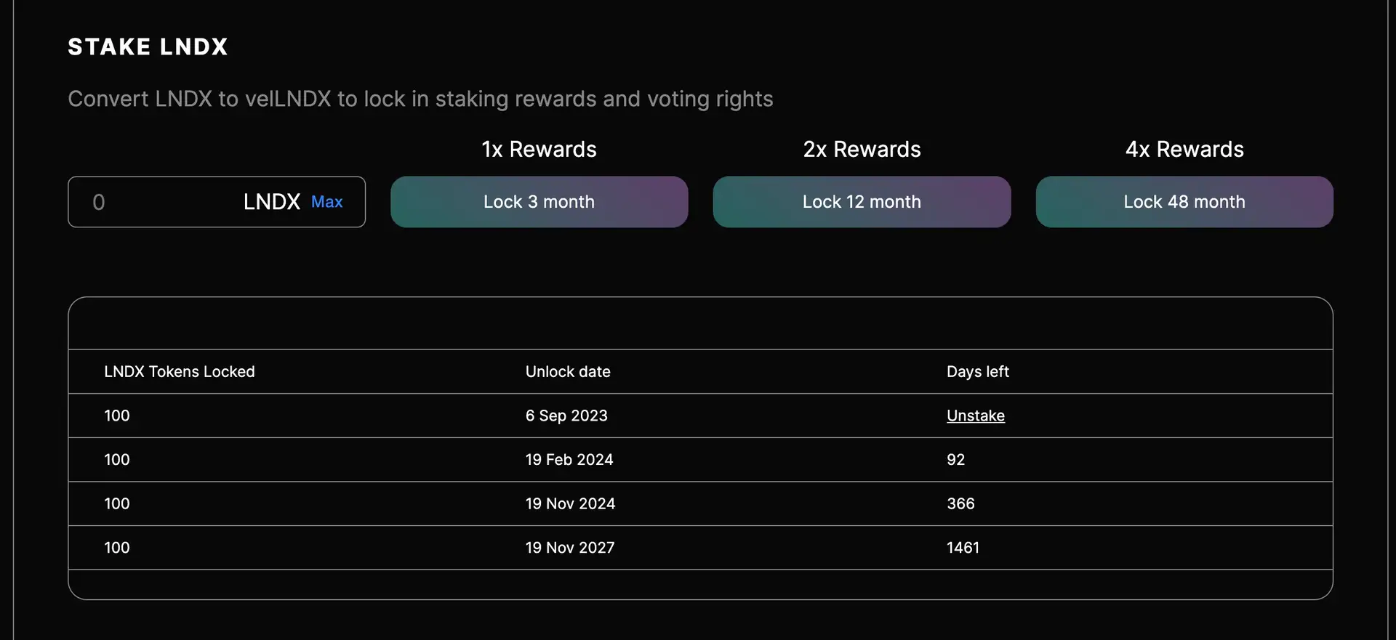Click the LNDX Tokens Locked column header
1396x640 pixels.
click(180, 372)
